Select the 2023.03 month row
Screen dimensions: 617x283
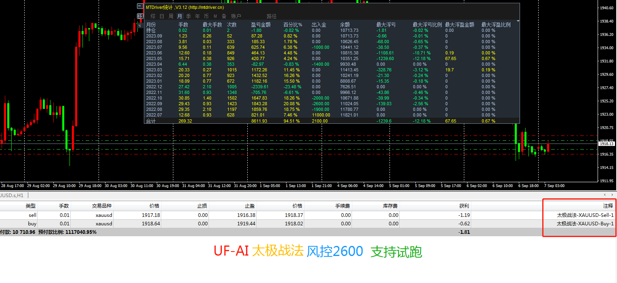332,70
